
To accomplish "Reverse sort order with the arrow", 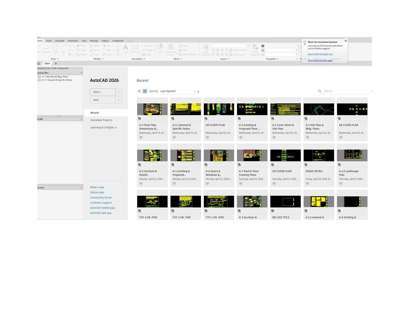I will tap(198, 91).
